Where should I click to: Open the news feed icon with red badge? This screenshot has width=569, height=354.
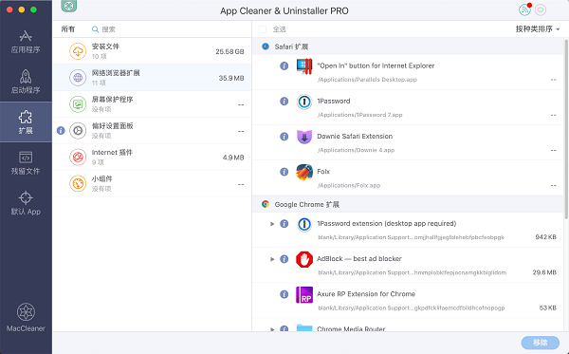[x=524, y=9]
